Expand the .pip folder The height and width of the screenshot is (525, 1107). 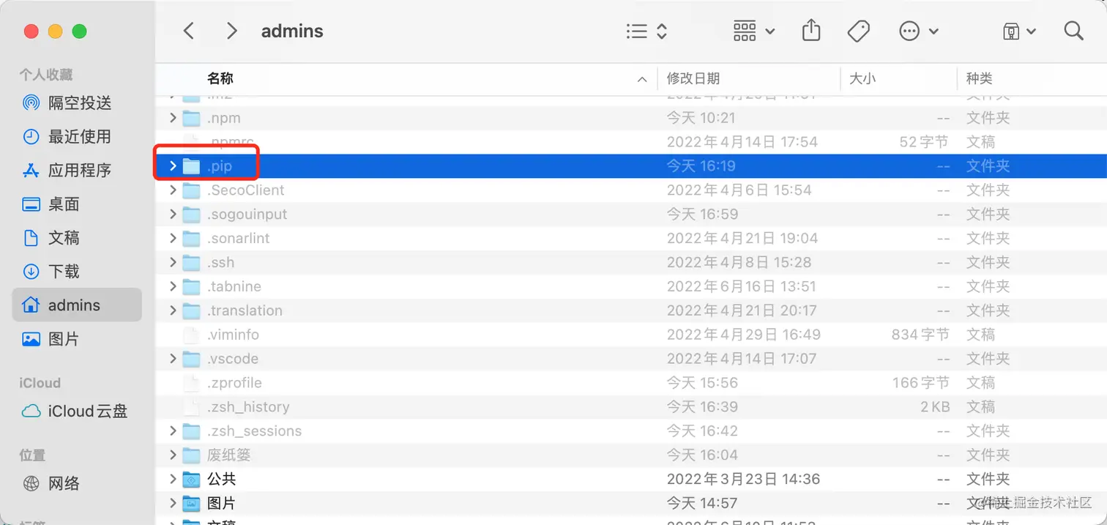click(173, 166)
